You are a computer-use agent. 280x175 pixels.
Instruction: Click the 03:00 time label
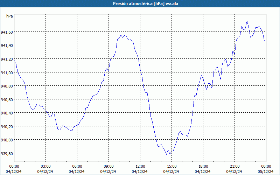pos(45,167)
